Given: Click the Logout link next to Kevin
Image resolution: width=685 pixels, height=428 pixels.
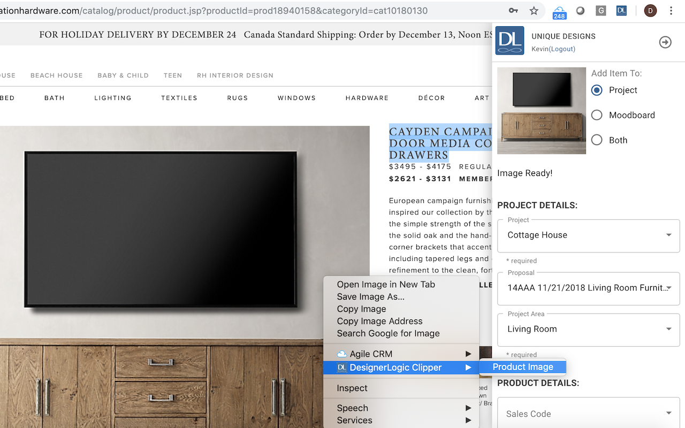Looking at the screenshot, I should point(561,49).
